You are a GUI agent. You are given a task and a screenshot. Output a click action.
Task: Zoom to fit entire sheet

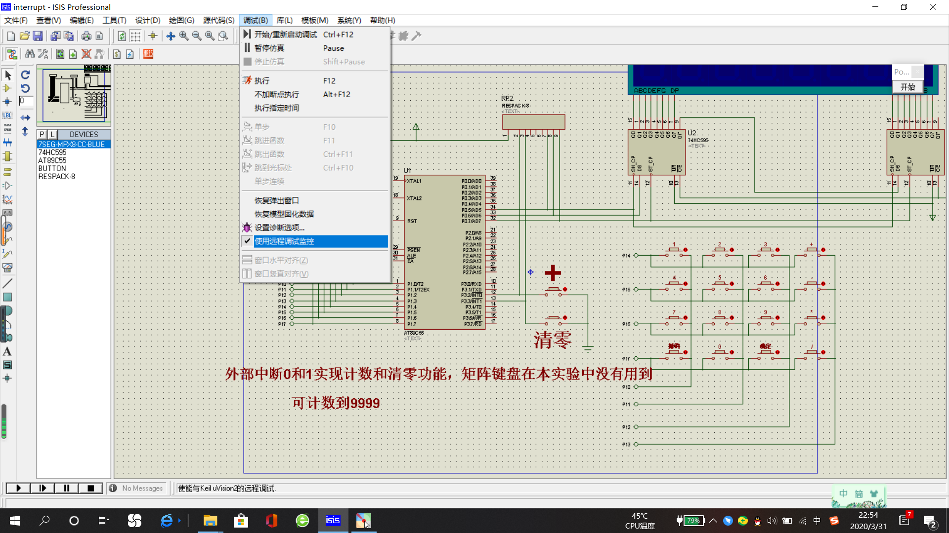point(210,36)
